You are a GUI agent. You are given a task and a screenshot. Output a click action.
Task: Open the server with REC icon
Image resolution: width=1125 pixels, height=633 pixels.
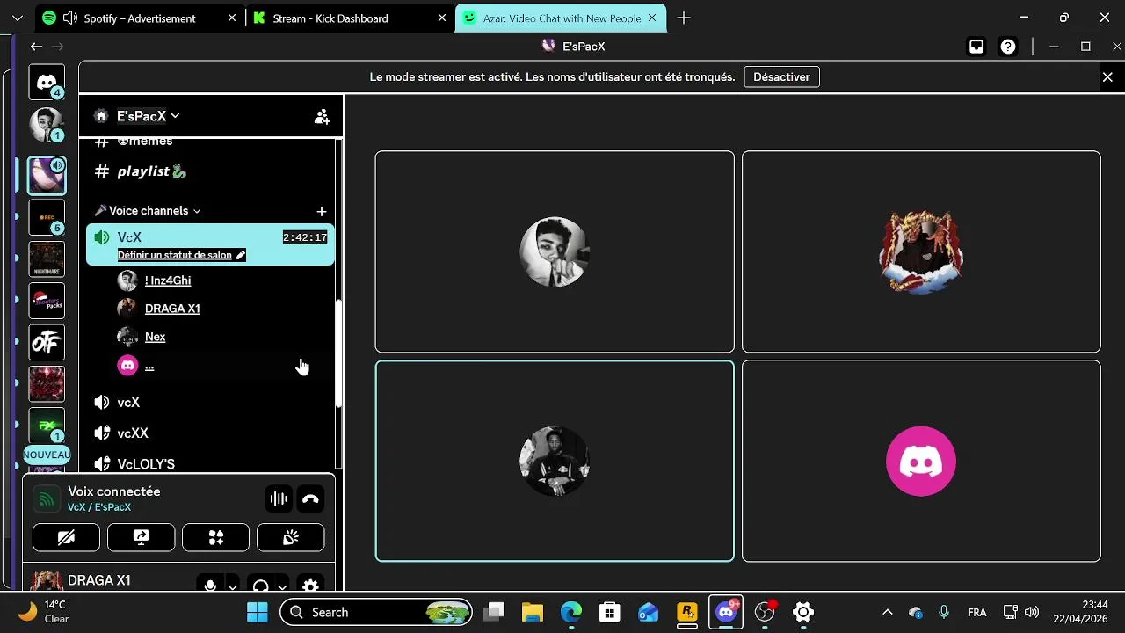pos(47,217)
